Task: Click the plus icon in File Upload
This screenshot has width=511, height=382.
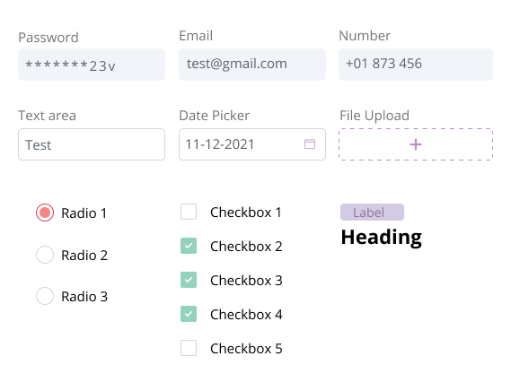Action: point(416,144)
